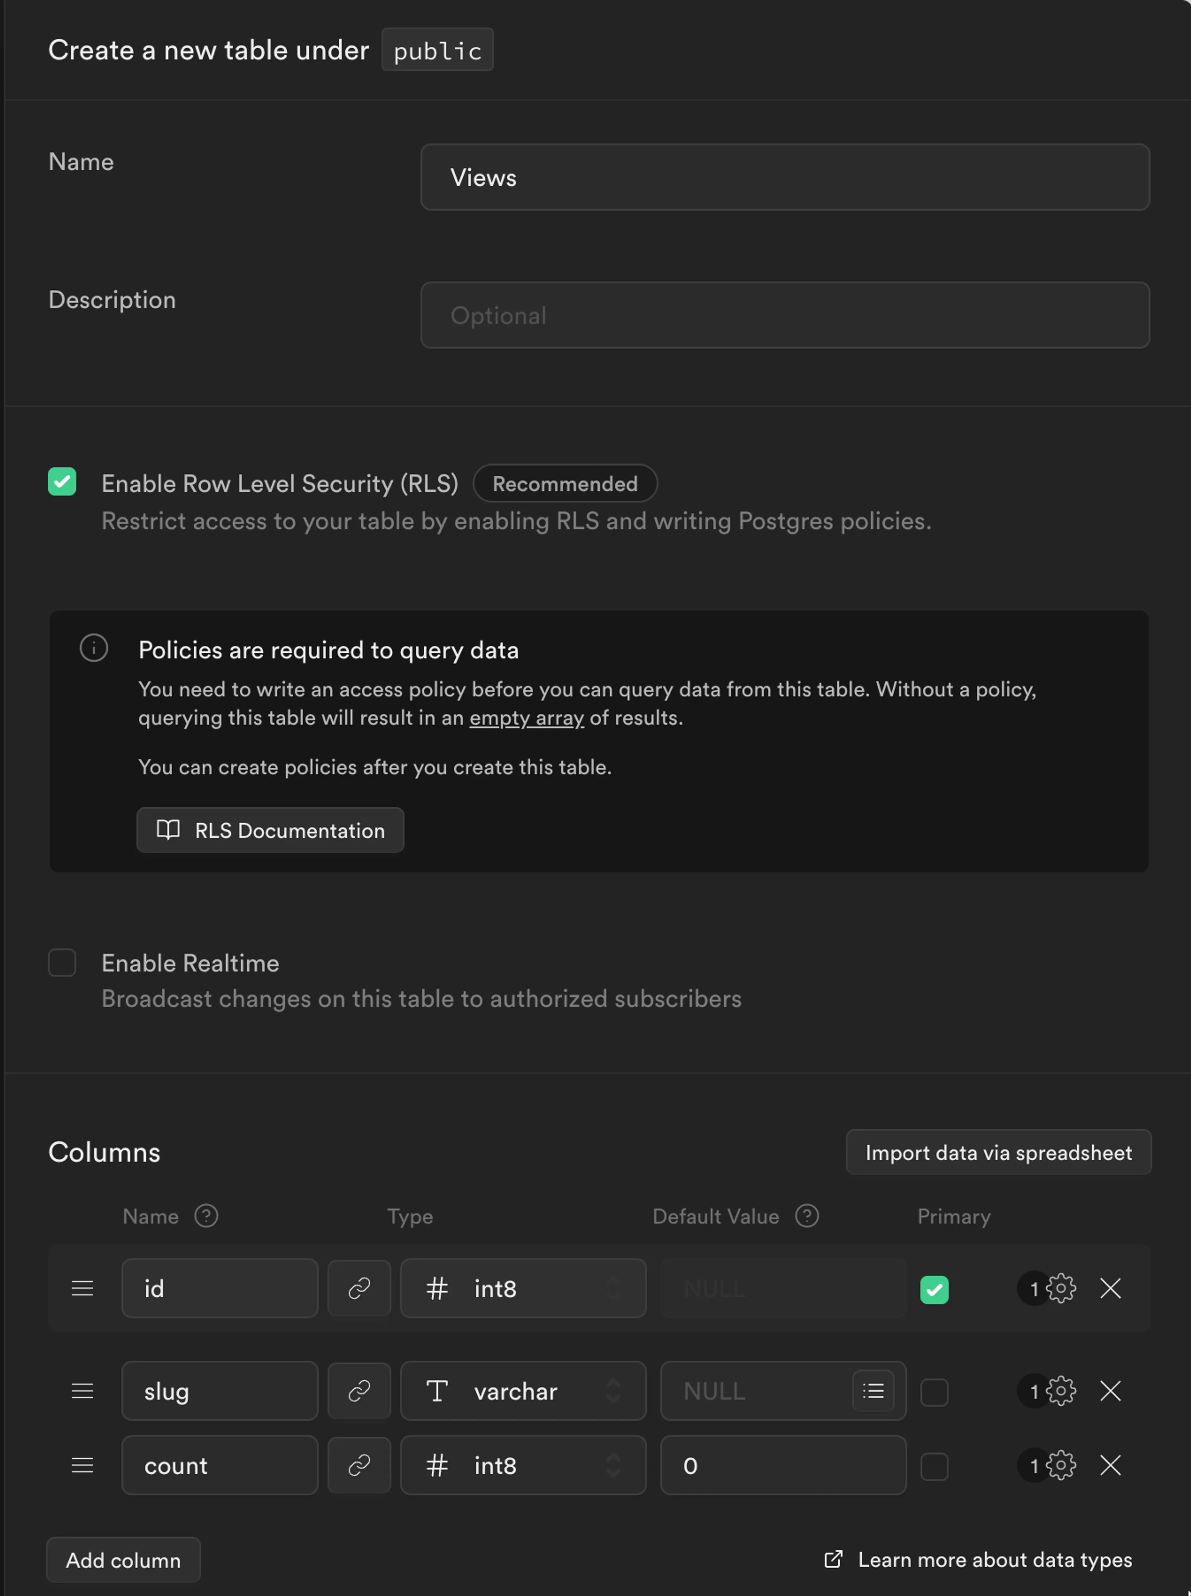Viewport: 1191px width, 1596px height.
Task: Remove the slug column with X icon
Action: tap(1110, 1390)
